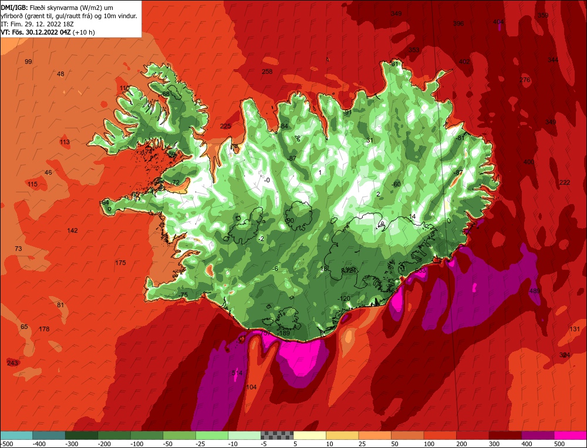Click the legend label '200'
The height and width of the screenshot is (448, 587).
[461, 444]
